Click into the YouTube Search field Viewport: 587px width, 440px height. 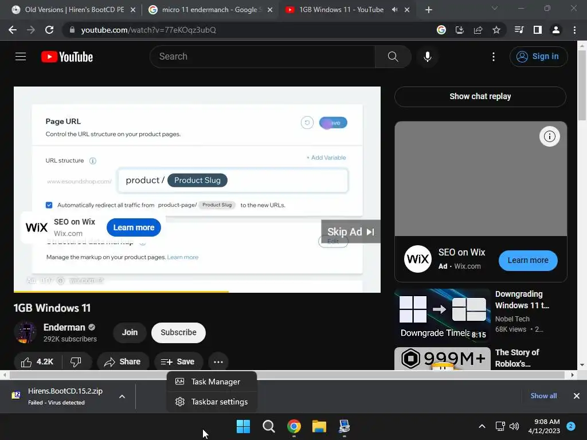pos(263,57)
